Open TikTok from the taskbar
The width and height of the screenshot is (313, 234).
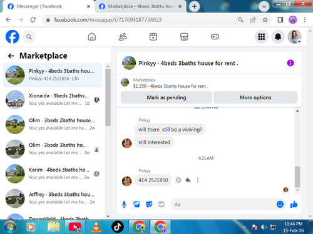pyautogui.click(x=118, y=227)
